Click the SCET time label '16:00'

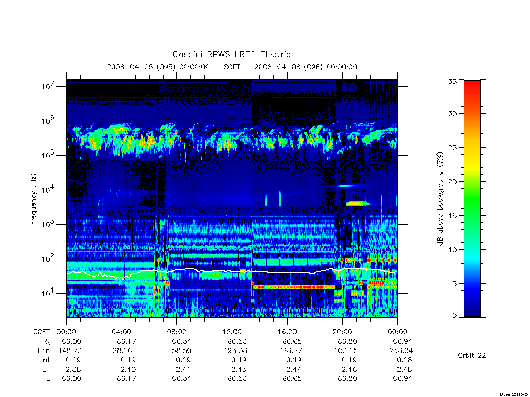tap(287, 332)
